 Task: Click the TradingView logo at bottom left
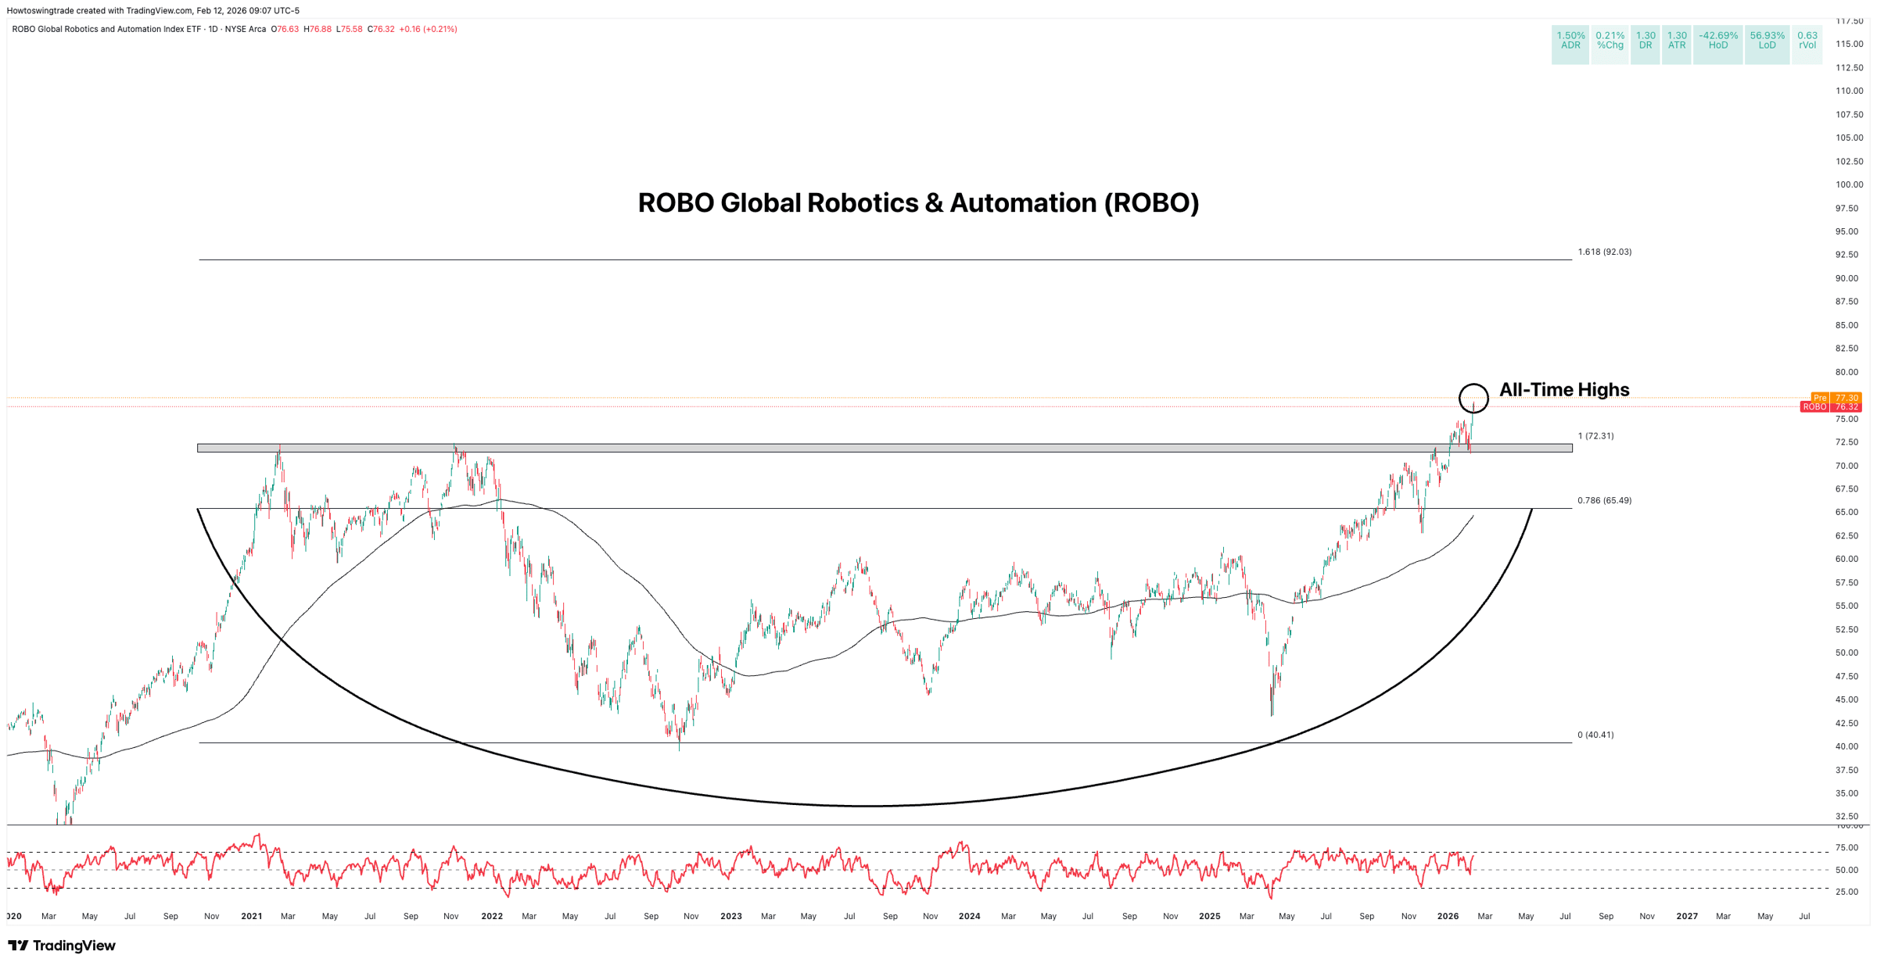pyautogui.click(x=62, y=946)
